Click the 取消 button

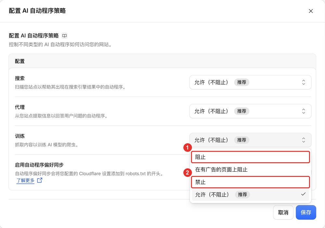283,212
